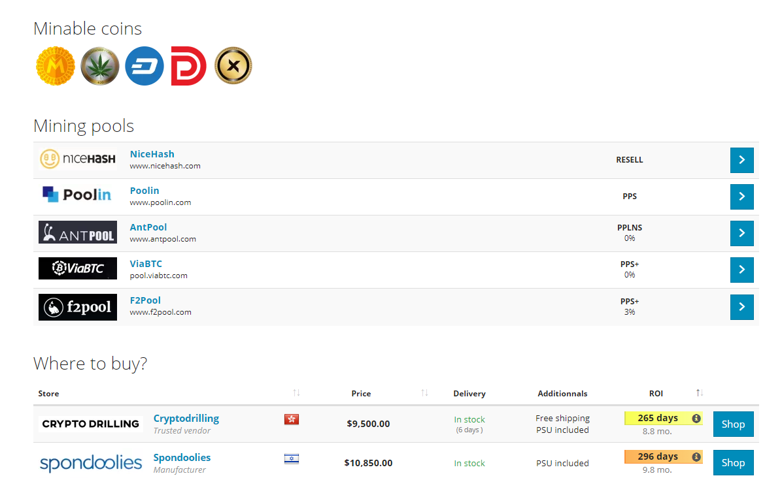Screen dimensions: 782x493
Task: Click the AntPool logo image
Action: [x=78, y=232]
